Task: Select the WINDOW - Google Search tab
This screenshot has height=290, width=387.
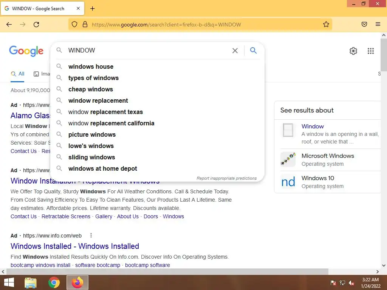Action: (42, 8)
